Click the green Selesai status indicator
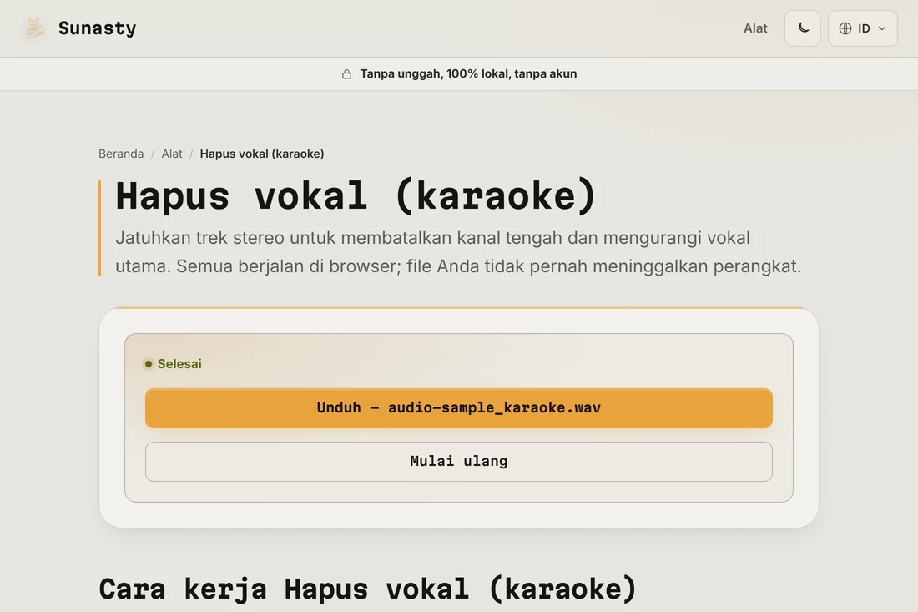 tap(174, 364)
